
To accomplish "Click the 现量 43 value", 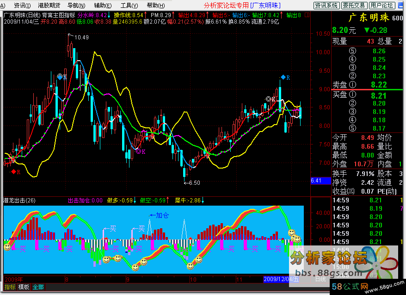I will (370, 41).
